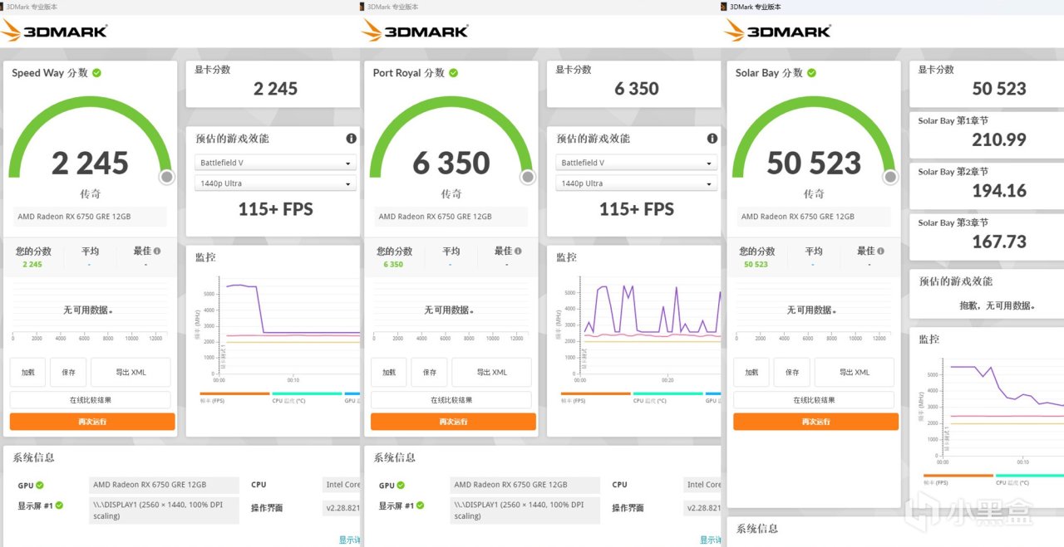Click 显卡分数 value 50 523 in Solar Bay window

(999, 89)
